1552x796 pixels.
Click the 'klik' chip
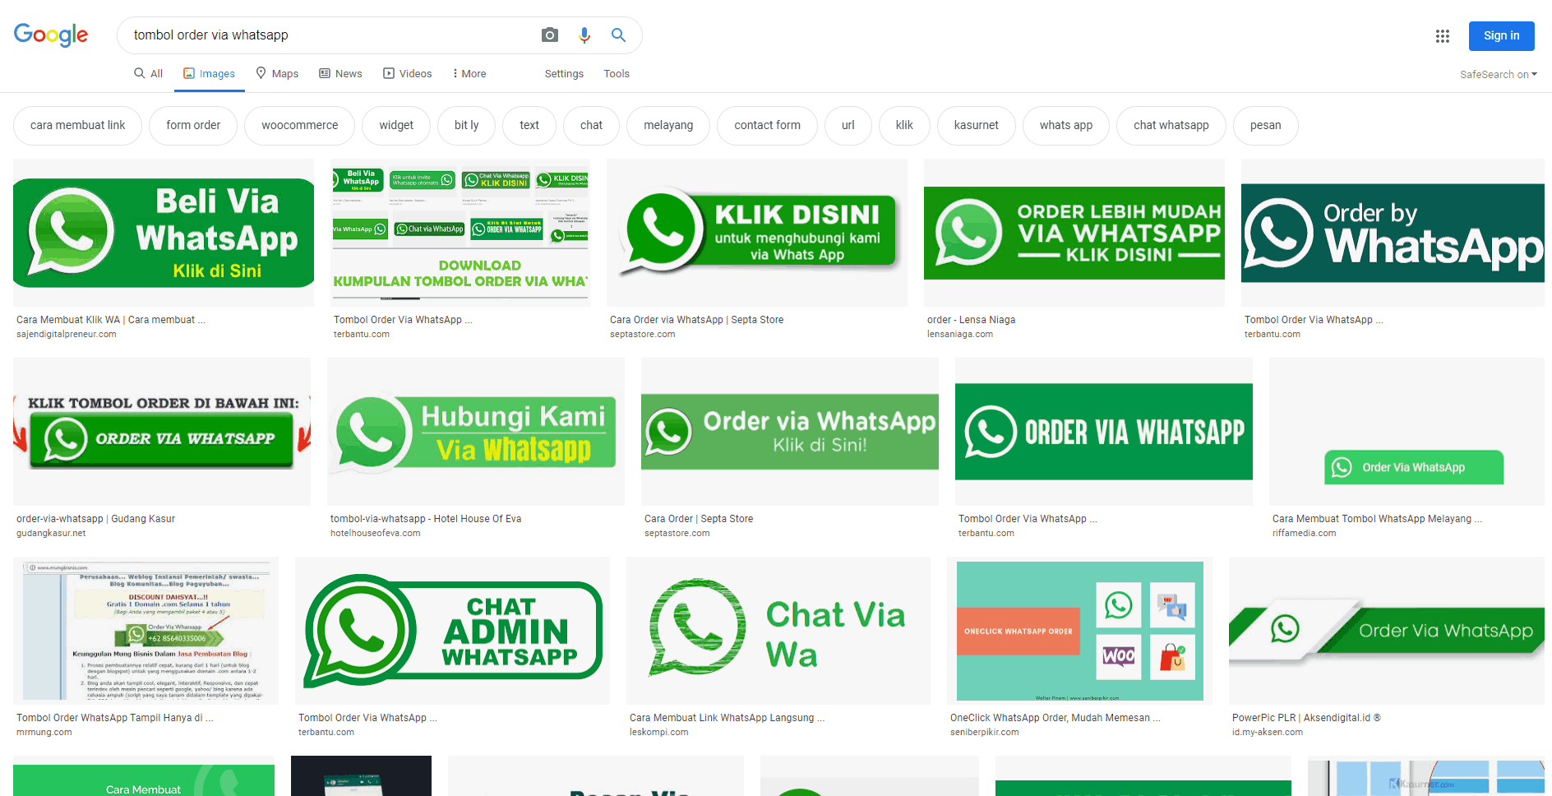904,126
